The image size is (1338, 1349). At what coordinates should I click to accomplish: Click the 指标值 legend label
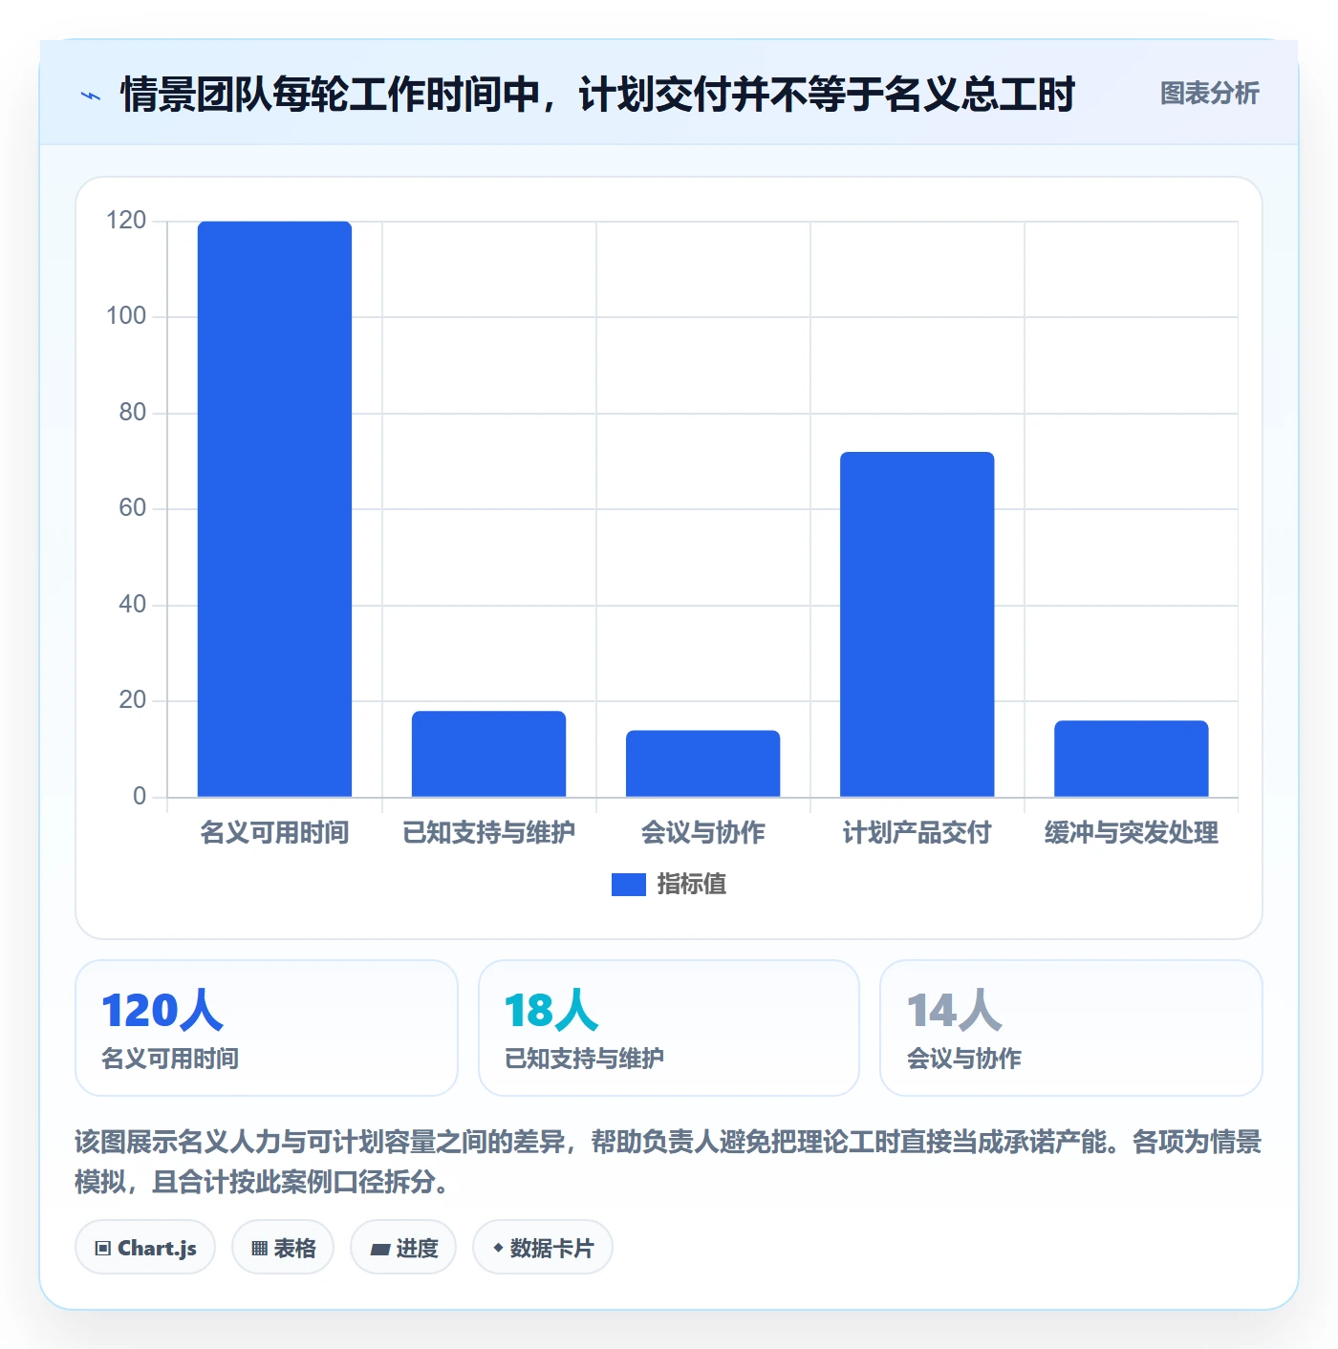click(x=692, y=885)
